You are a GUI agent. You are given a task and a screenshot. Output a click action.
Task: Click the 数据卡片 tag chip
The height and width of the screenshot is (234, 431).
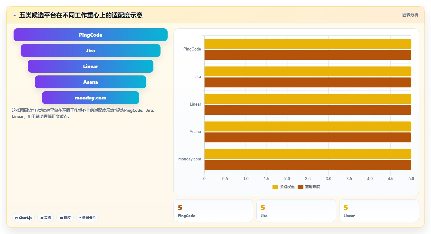pos(87,218)
